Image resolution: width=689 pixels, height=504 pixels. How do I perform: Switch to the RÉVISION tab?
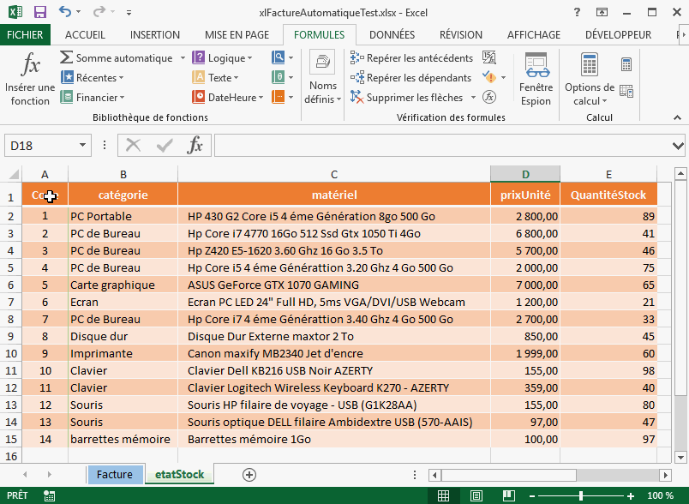click(461, 34)
